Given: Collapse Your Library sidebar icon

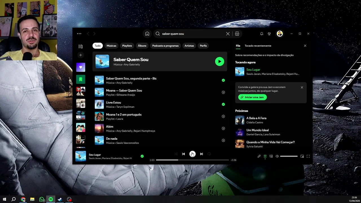Looking at the screenshot, I should point(81,46).
